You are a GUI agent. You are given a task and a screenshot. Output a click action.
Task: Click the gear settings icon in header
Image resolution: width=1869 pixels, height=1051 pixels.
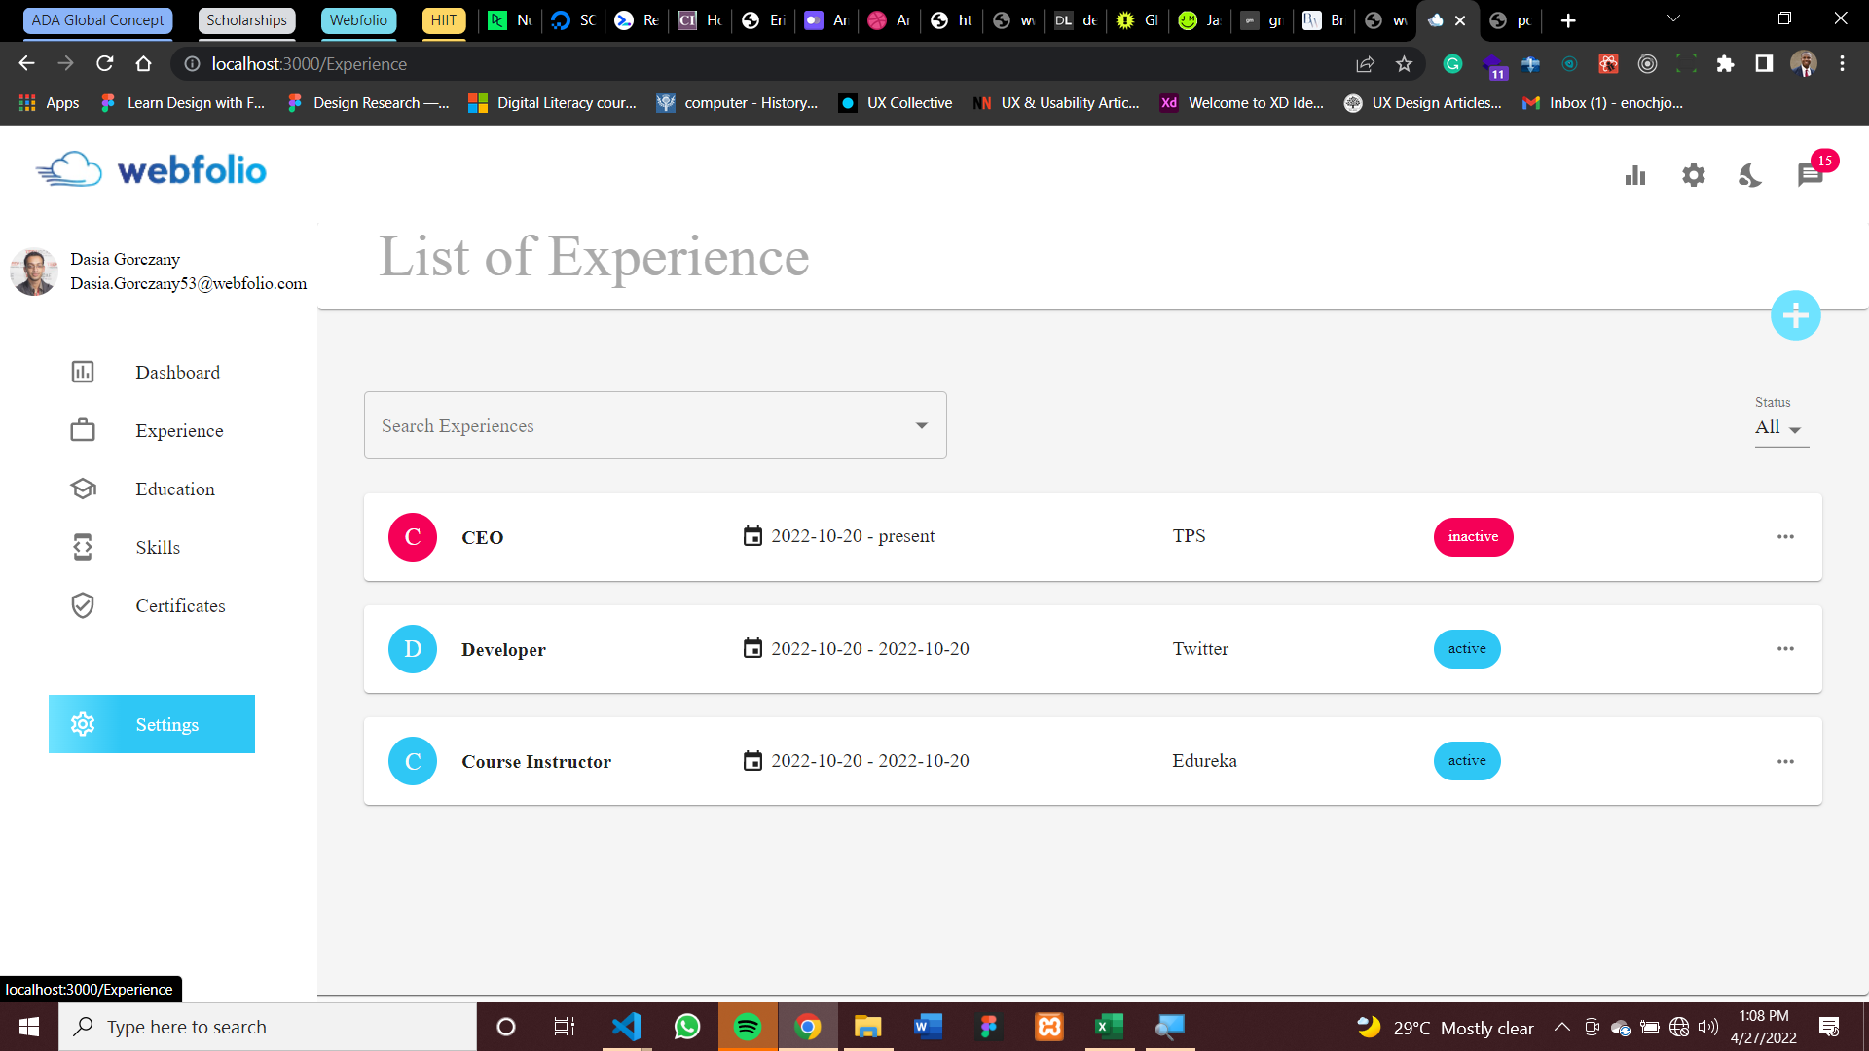(x=1694, y=175)
